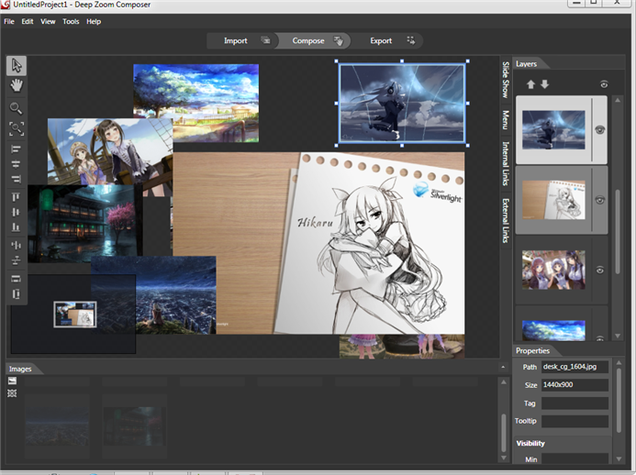Screen dimensions: 636x475
Task: Click the make same height tool
Action: click(17, 293)
